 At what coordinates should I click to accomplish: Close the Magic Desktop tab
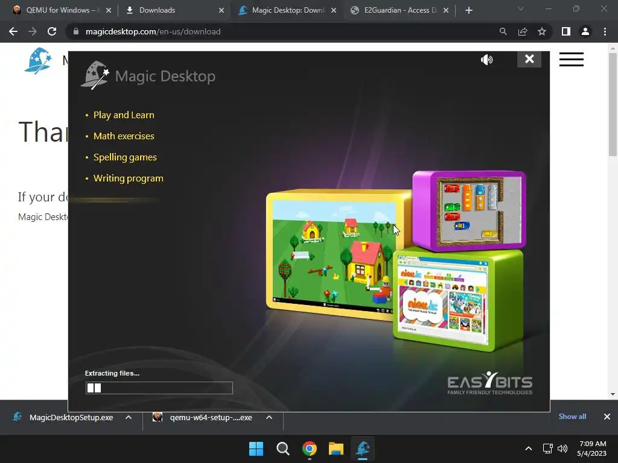point(334,10)
